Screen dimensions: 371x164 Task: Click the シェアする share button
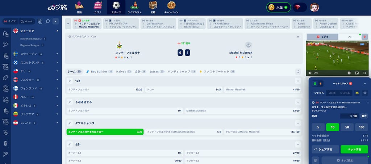click(x=325, y=150)
